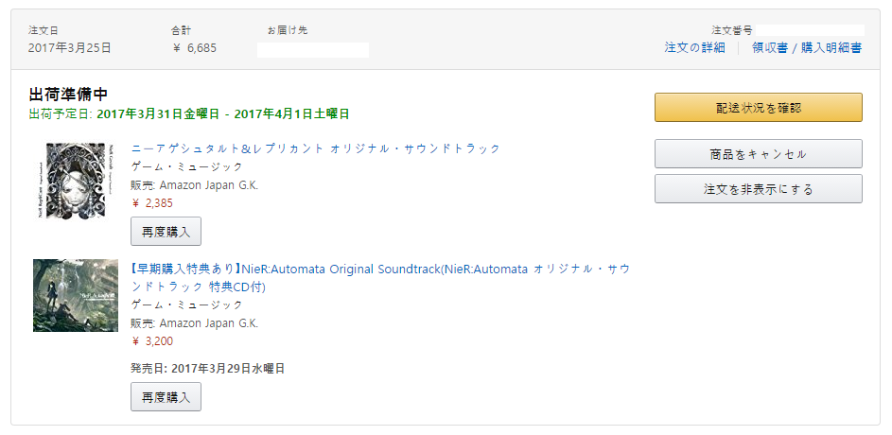
Task: Open the 注文の詳細 link
Action: click(x=694, y=48)
